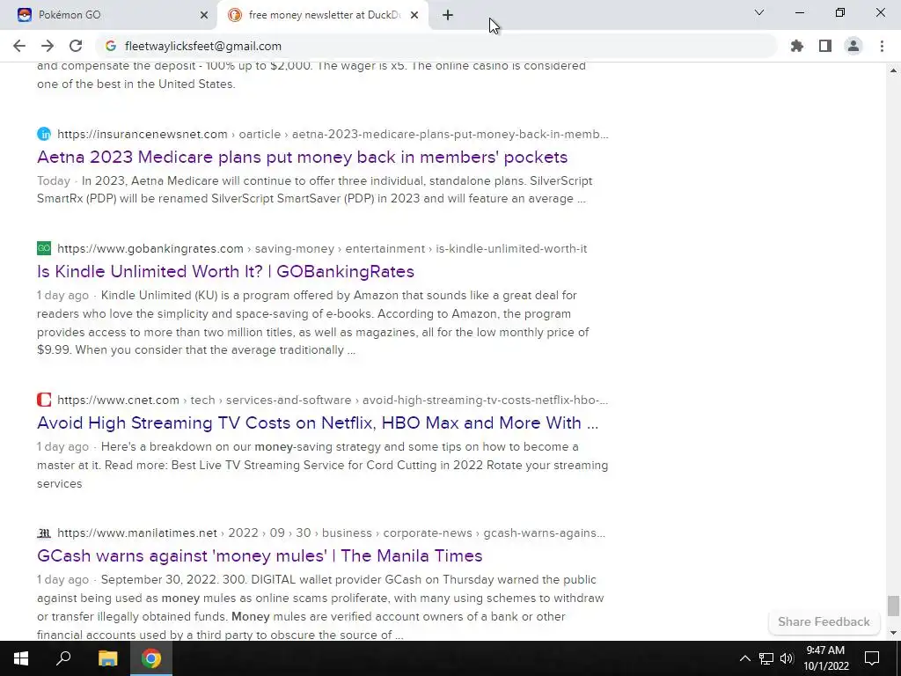Open GCash warns against money mules result
The image size is (901, 676).
click(260, 556)
